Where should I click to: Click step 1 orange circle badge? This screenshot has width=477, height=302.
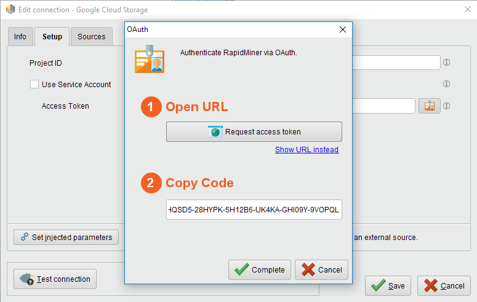tap(150, 107)
